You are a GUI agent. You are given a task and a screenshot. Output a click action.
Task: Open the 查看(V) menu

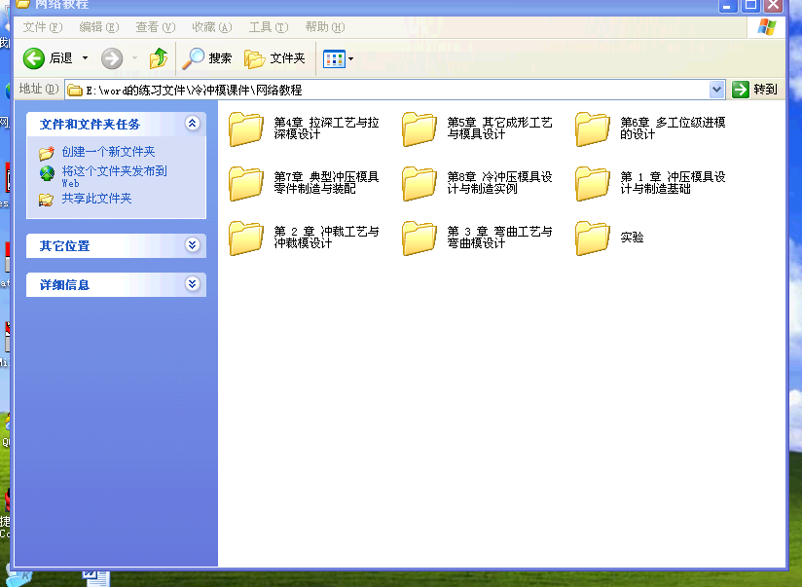coord(156,27)
